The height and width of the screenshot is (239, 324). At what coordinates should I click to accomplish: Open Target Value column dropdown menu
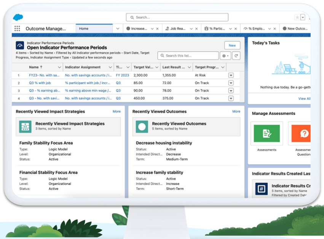tap(157, 67)
